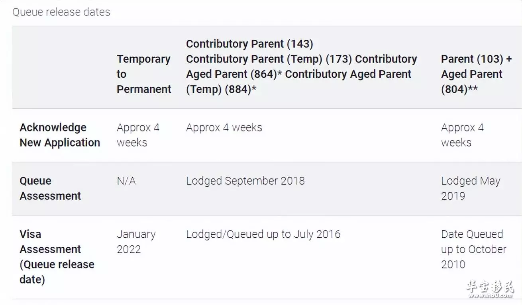Click the Visa Assessment (Queue release date) label
Image resolution: width=522 pixels, height=305 pixels.
pos(57,257)
